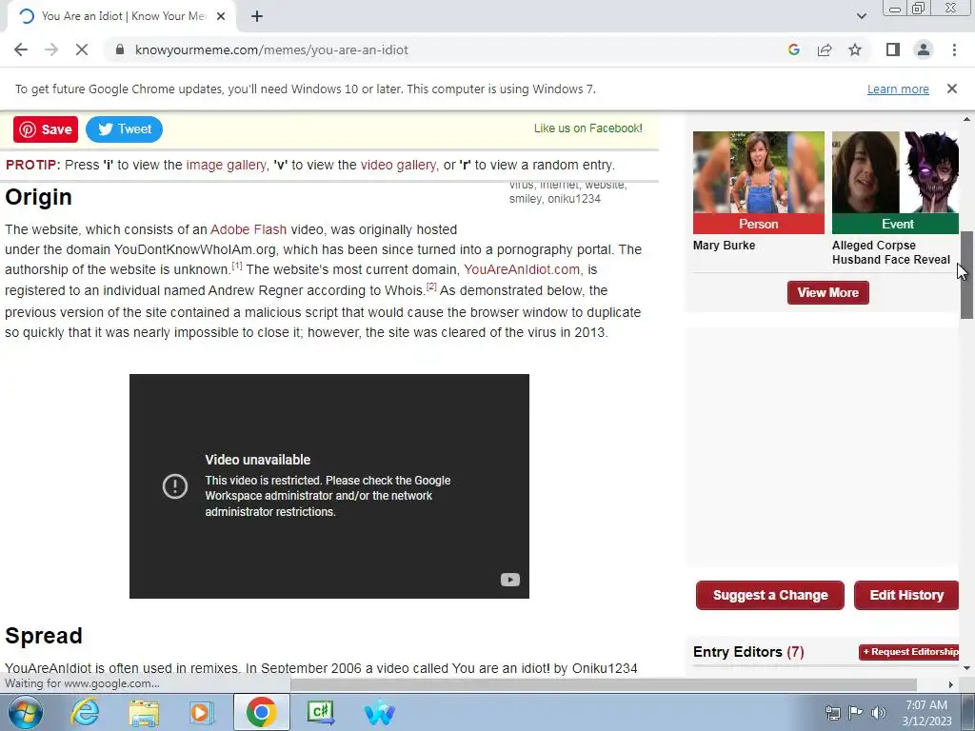Viewport: 975px width, 731px height.
Task: Click the horizontal scrollbar right arrow
Action: [x=950, y=684]
